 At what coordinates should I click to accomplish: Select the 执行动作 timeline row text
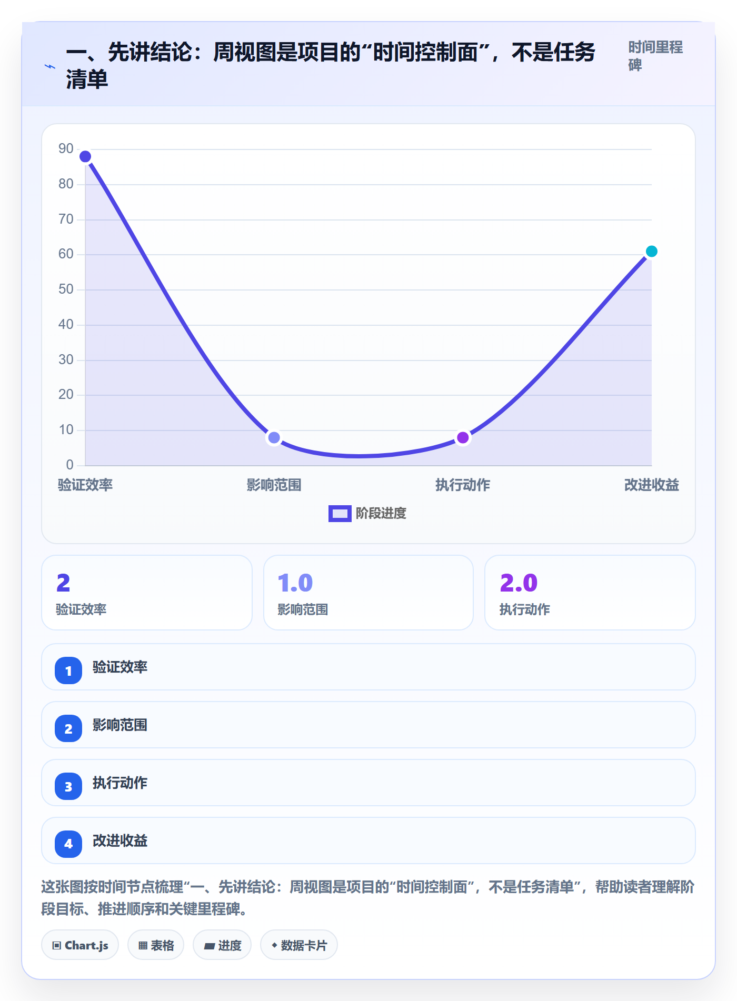[120, 783]
